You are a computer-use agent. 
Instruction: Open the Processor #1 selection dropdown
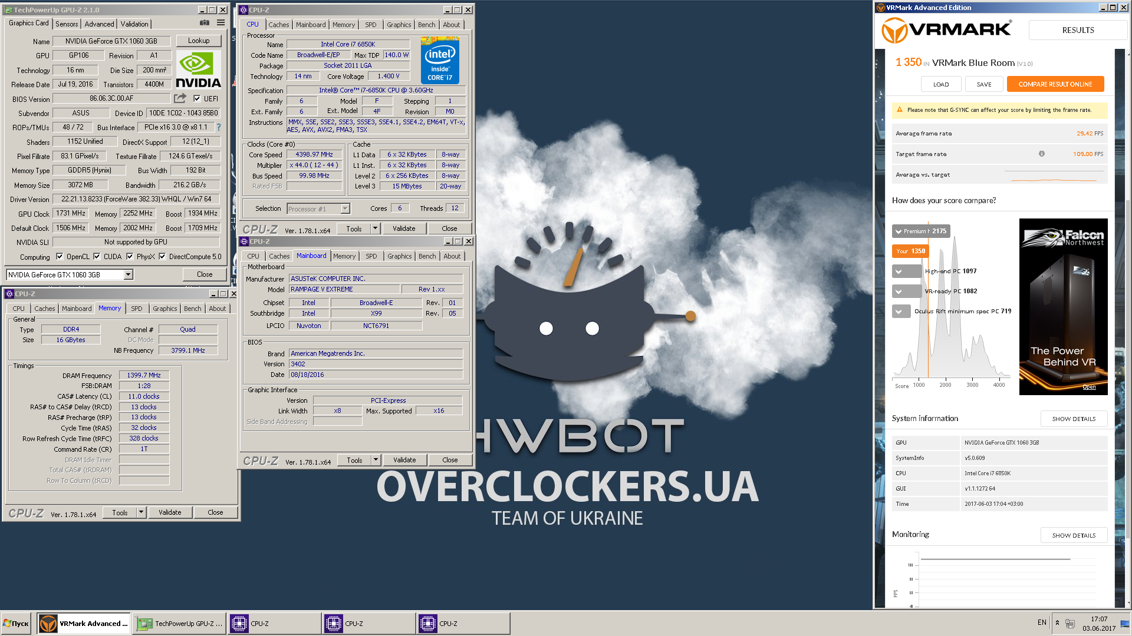[x=345, y=208]
